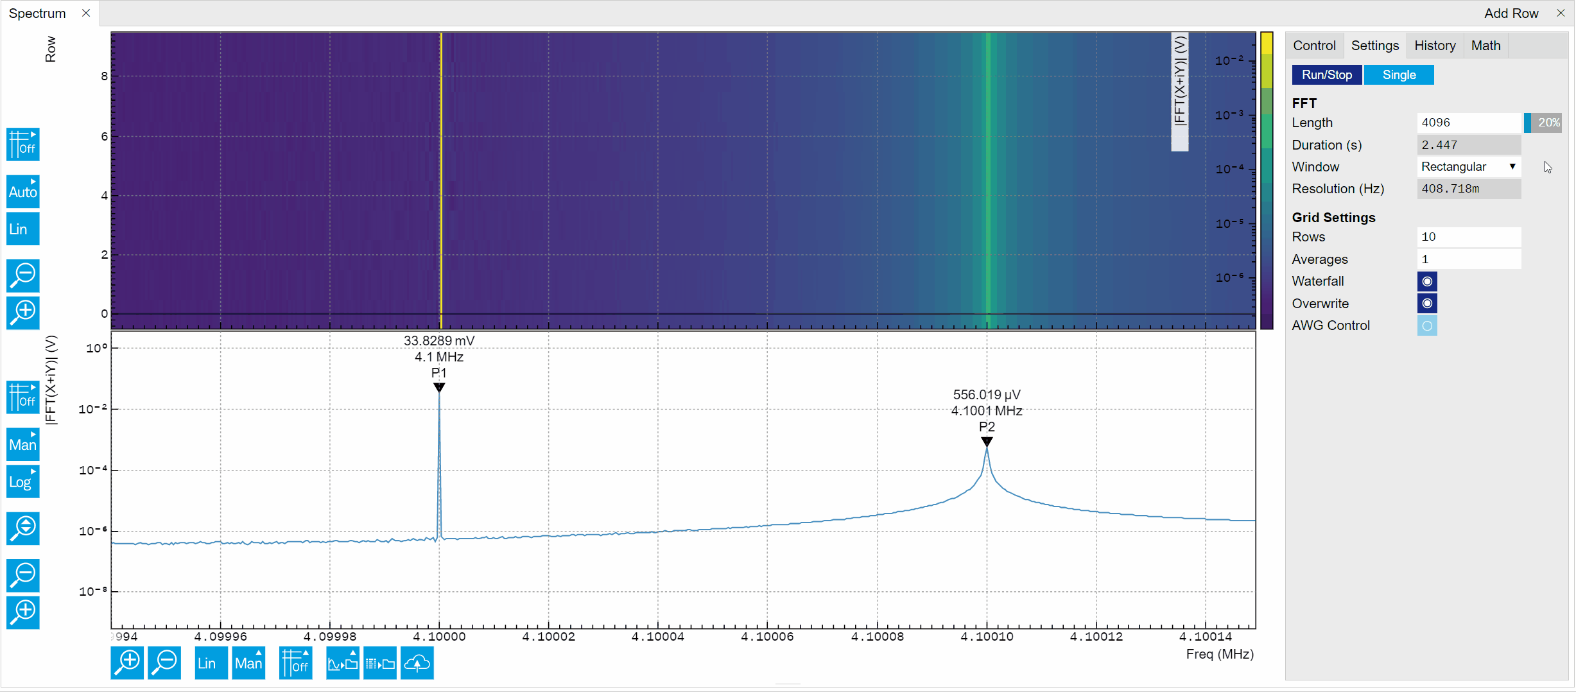Zoom in the frequency axis
The width and height of the screenshot is (1576, 692).
(127, 662)
